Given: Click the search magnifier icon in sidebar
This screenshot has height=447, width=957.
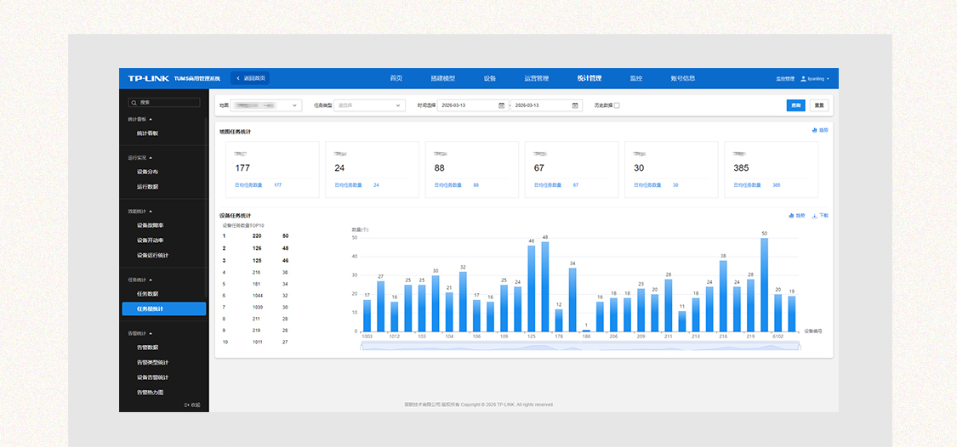Looking at the screenshot, I should pos(134,102).
